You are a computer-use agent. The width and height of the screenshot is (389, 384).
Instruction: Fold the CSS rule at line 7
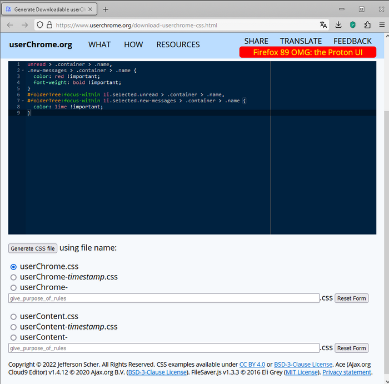point(22,101)
